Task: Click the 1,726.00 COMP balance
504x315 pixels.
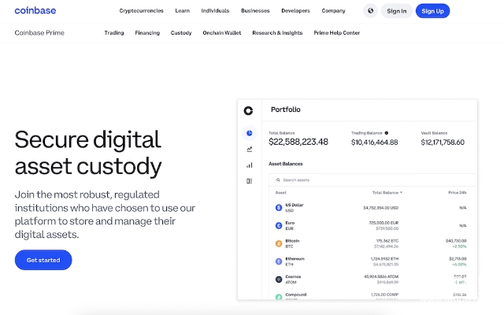Action: click(x=384, y=295)
